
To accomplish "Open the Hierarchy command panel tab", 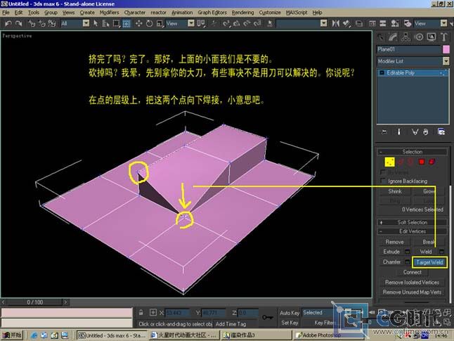I will (406, 37).
